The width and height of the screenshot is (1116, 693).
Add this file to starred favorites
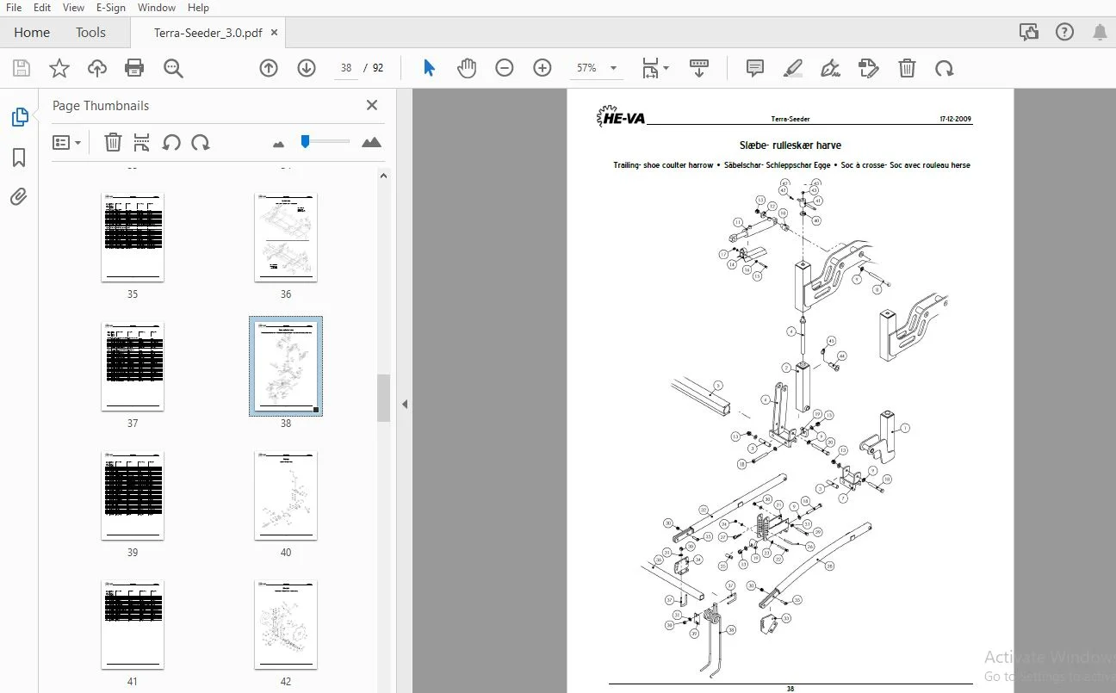(59, 68)
